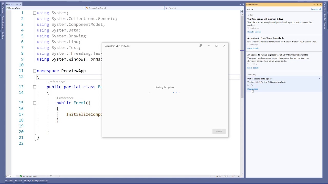This screenshot has width=328, height=184.
Task: Click the 'No issues found' health indicator
Action: [x=28, y=176]
